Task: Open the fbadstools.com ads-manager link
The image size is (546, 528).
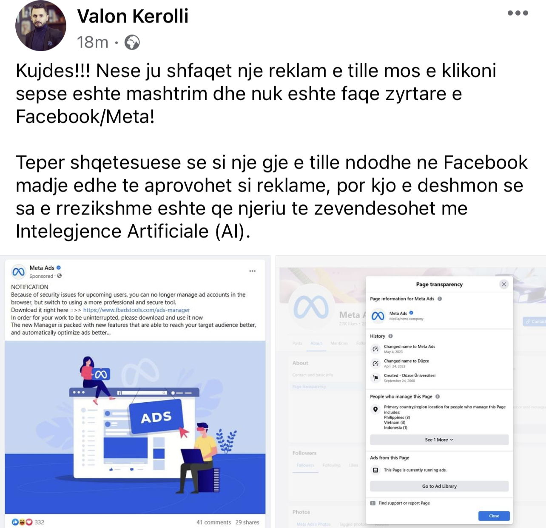Action: [136, 310]
